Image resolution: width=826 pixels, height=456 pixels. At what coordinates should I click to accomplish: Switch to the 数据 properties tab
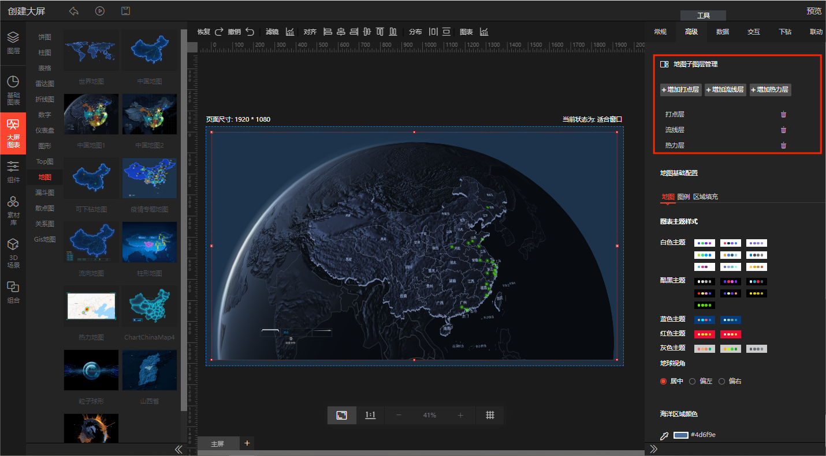click(723, 32)
